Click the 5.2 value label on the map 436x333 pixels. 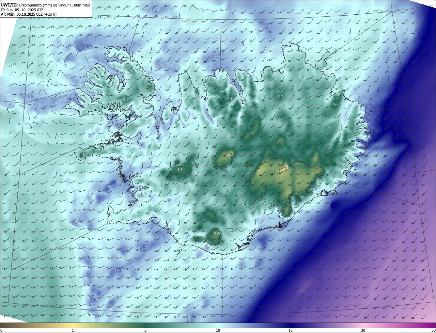click(x=280, y=97)
